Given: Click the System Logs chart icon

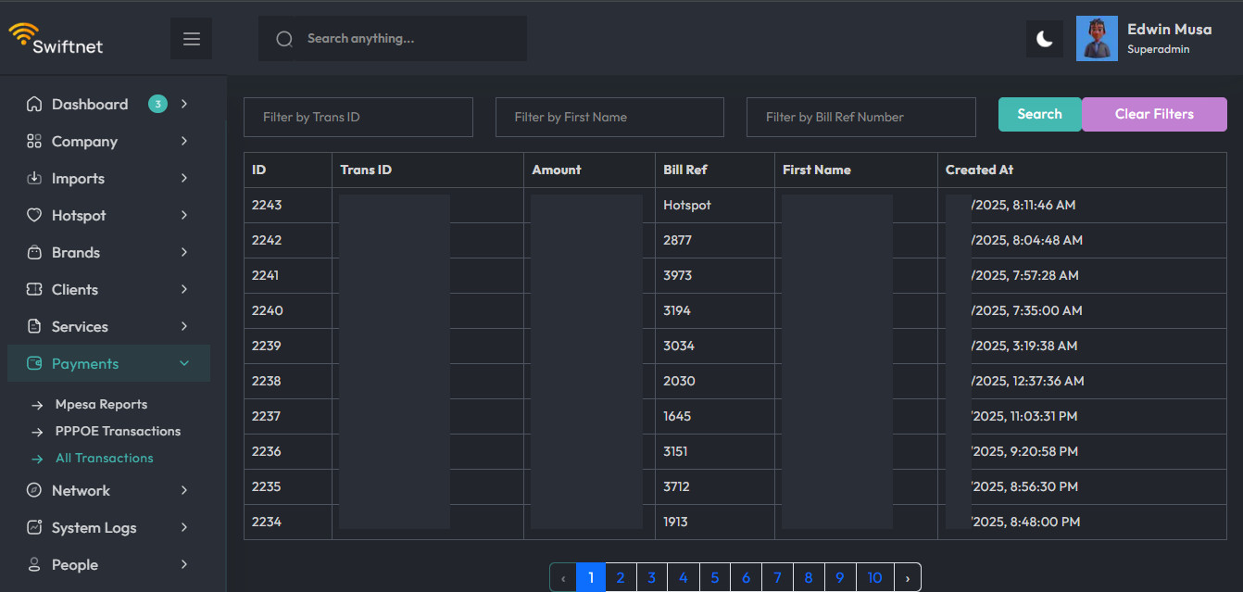Looking at the screenshot, I should click(x=34, y=527).
